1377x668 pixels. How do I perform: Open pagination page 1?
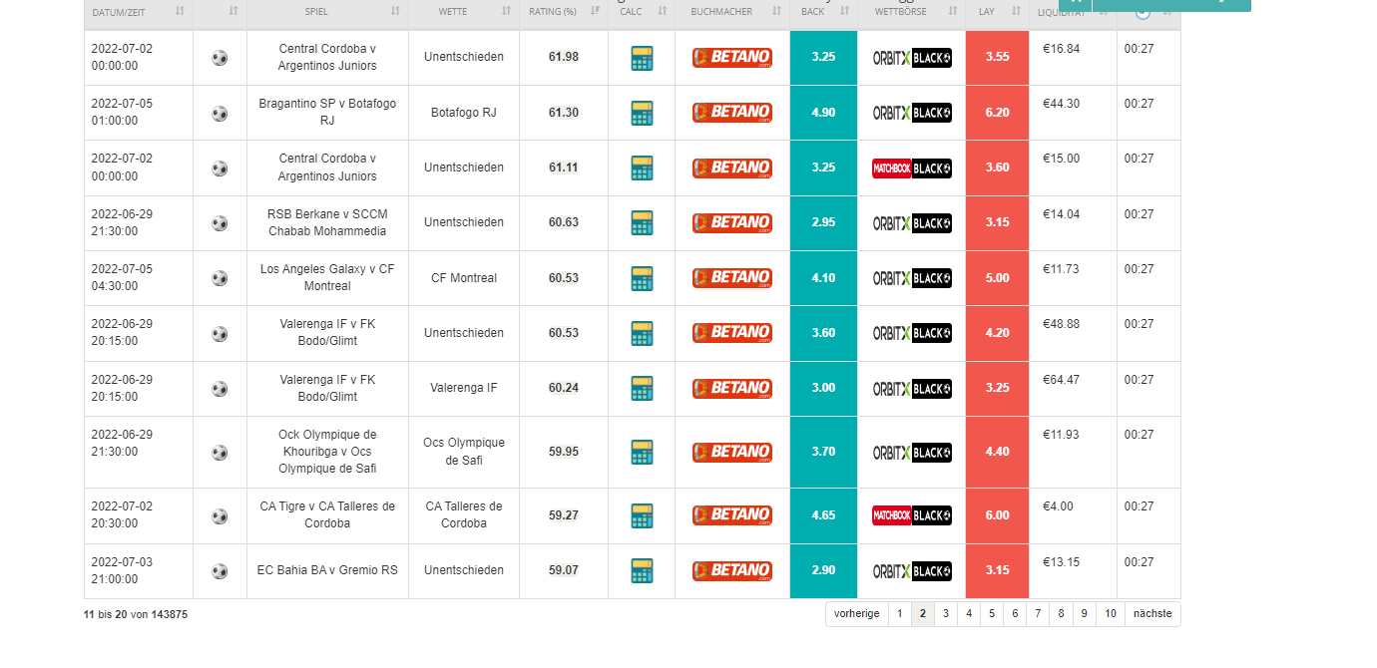899,614
